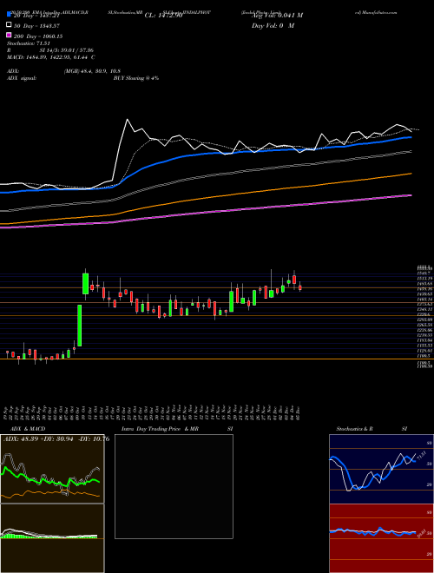
Task: Click the MACD values line
Action: 51,57
